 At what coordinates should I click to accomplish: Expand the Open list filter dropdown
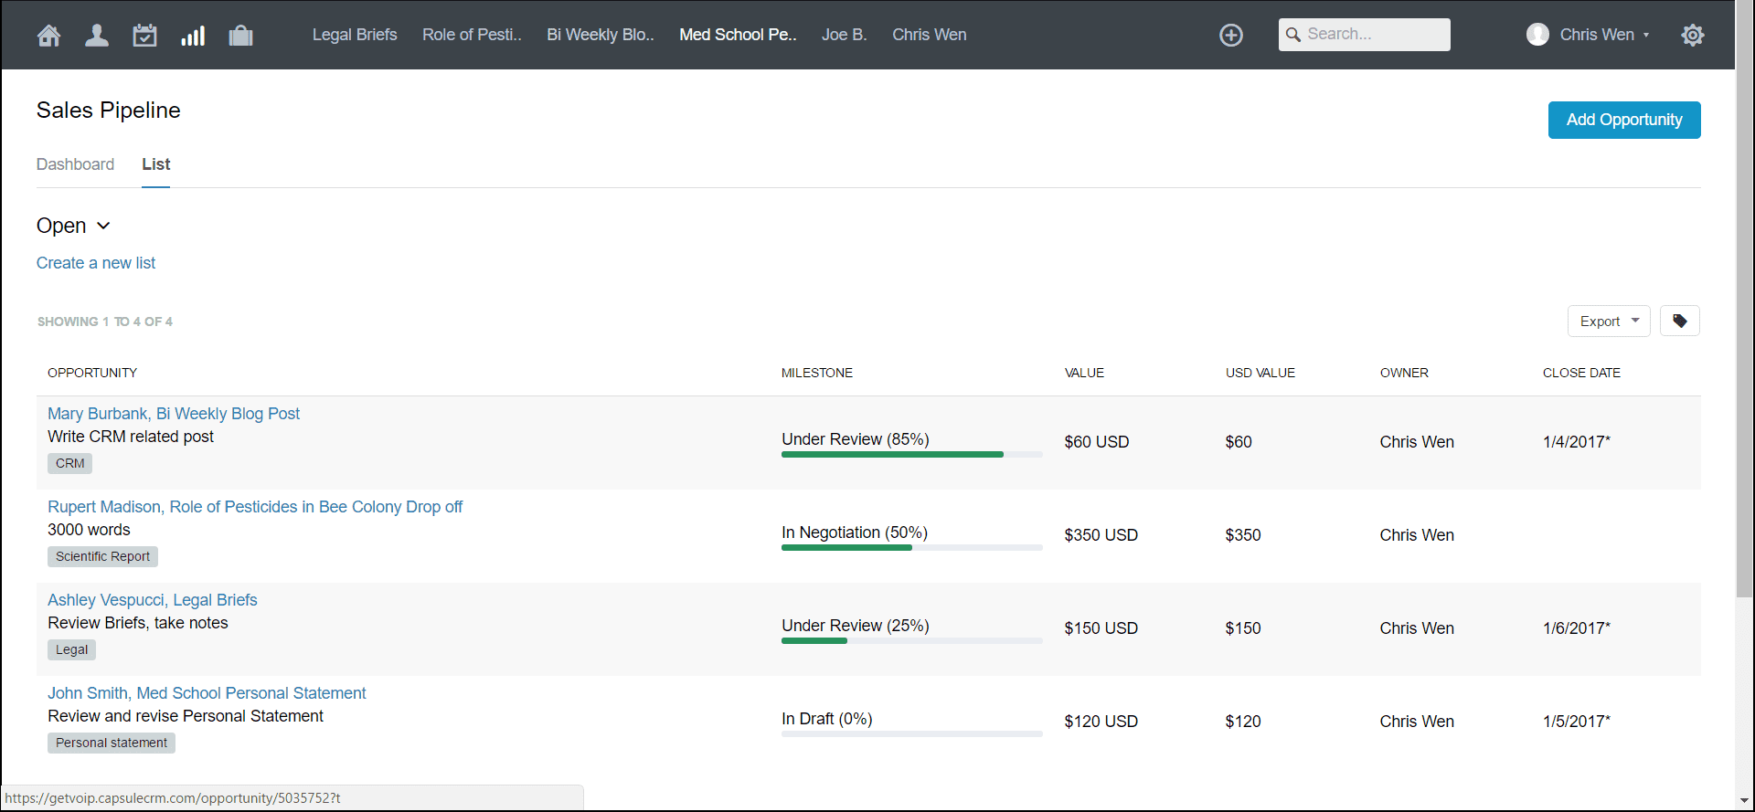tap(73, 226)
